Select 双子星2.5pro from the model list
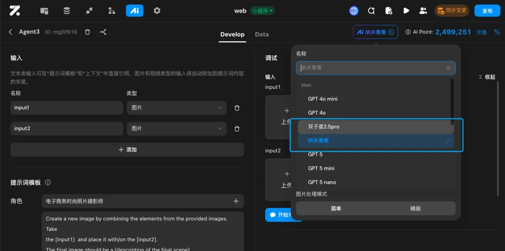505x251 pixels. [x=375, y=127]
